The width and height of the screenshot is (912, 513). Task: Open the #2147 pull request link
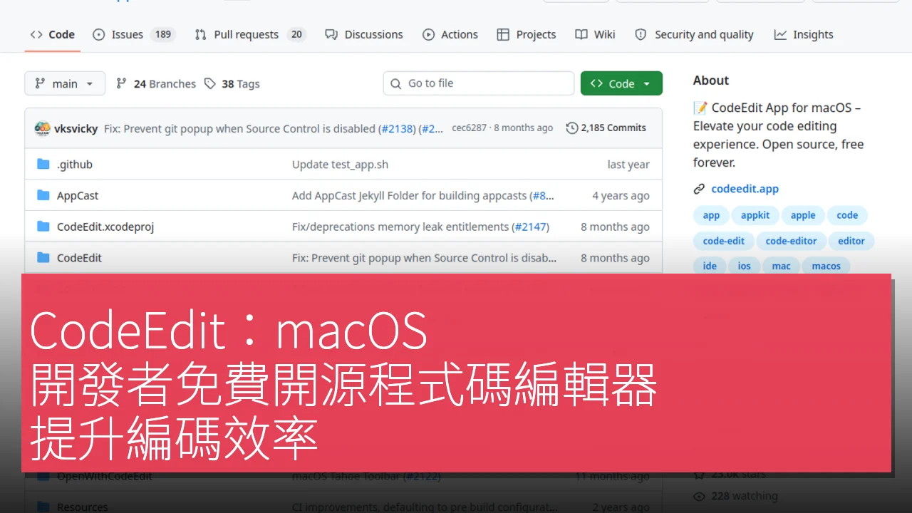click(530, 227)
